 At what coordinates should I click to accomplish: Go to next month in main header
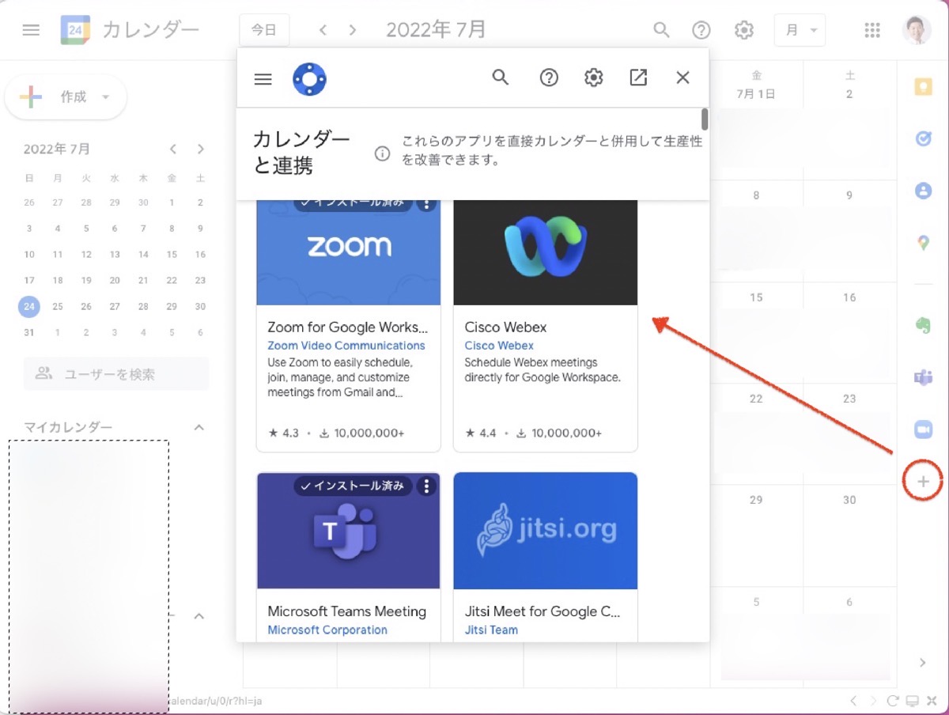click(353, 30)
